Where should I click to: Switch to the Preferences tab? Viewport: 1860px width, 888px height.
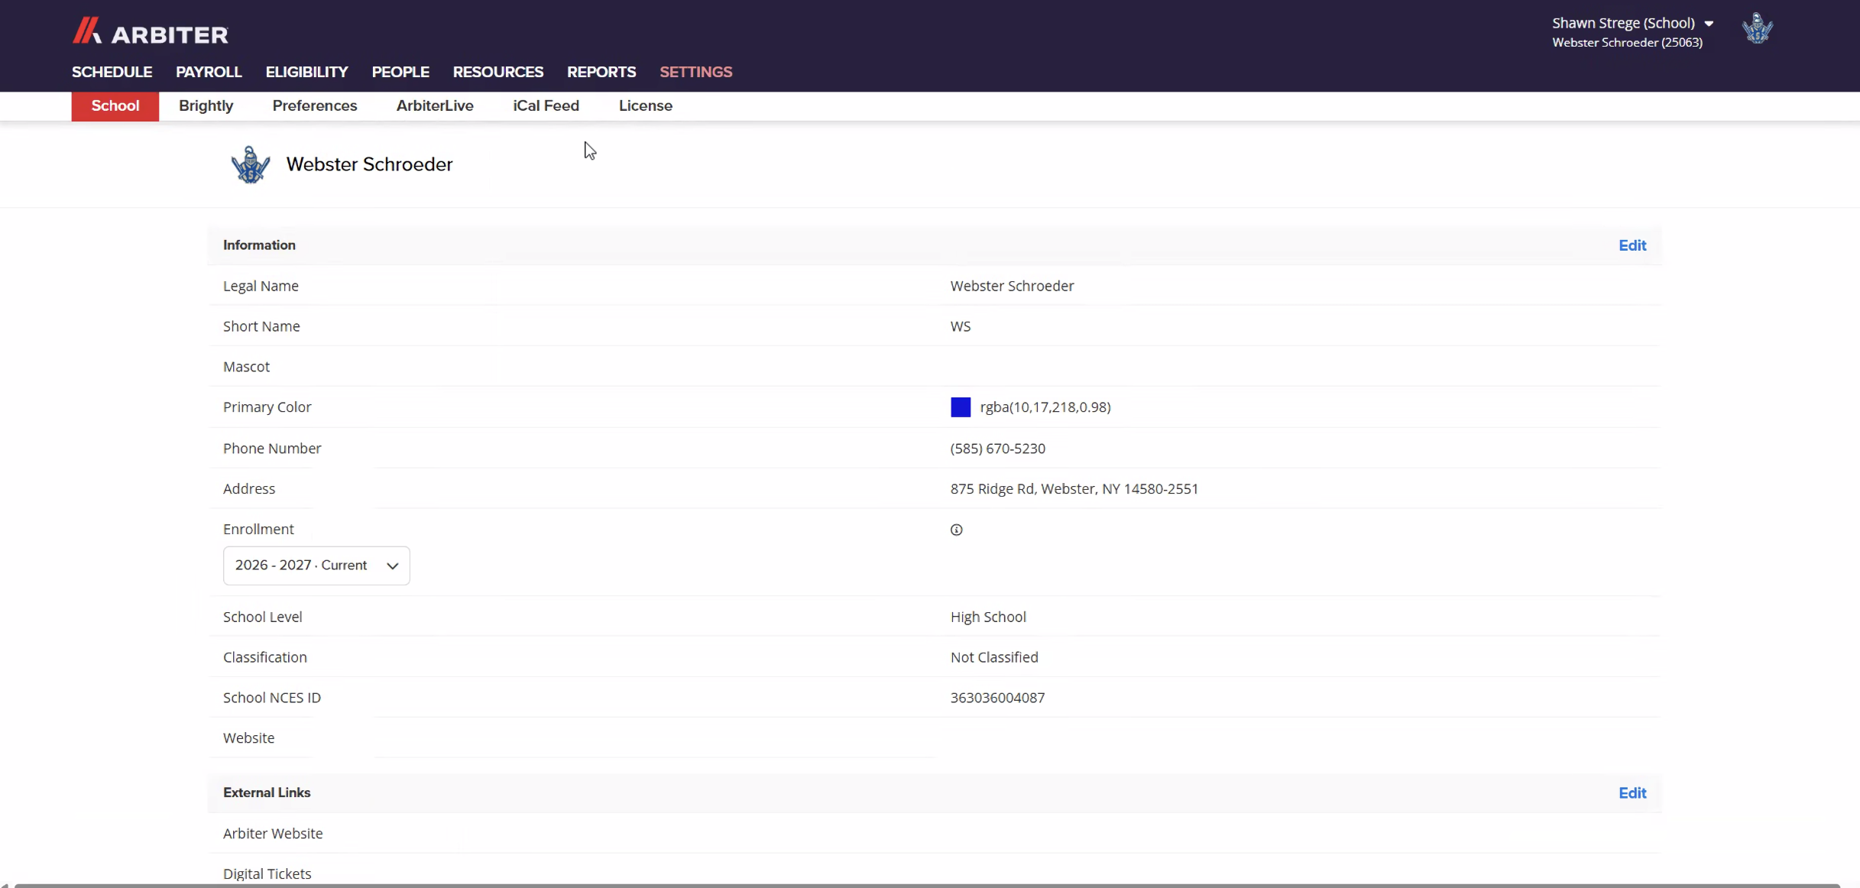(x=315, y=106)
